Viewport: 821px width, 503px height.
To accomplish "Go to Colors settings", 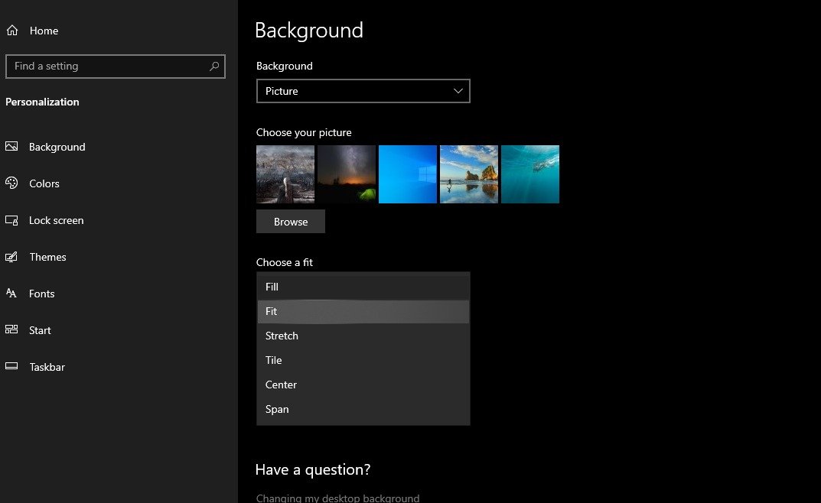I will [44, 183].
